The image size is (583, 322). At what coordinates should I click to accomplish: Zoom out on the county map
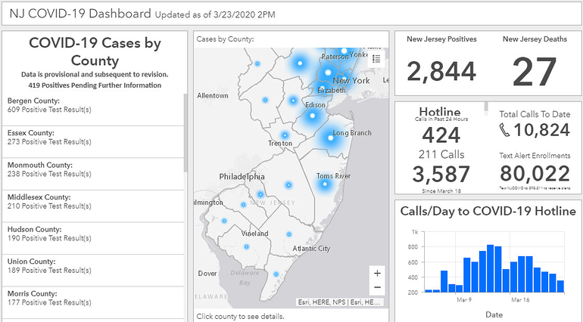pos(377,287)
